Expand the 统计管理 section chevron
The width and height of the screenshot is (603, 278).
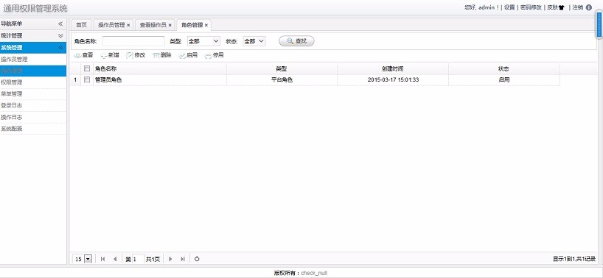(x=60, y=35)
